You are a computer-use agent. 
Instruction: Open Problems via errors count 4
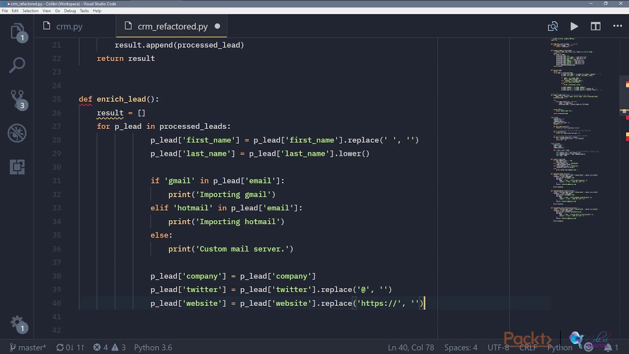tap(101, 348)
